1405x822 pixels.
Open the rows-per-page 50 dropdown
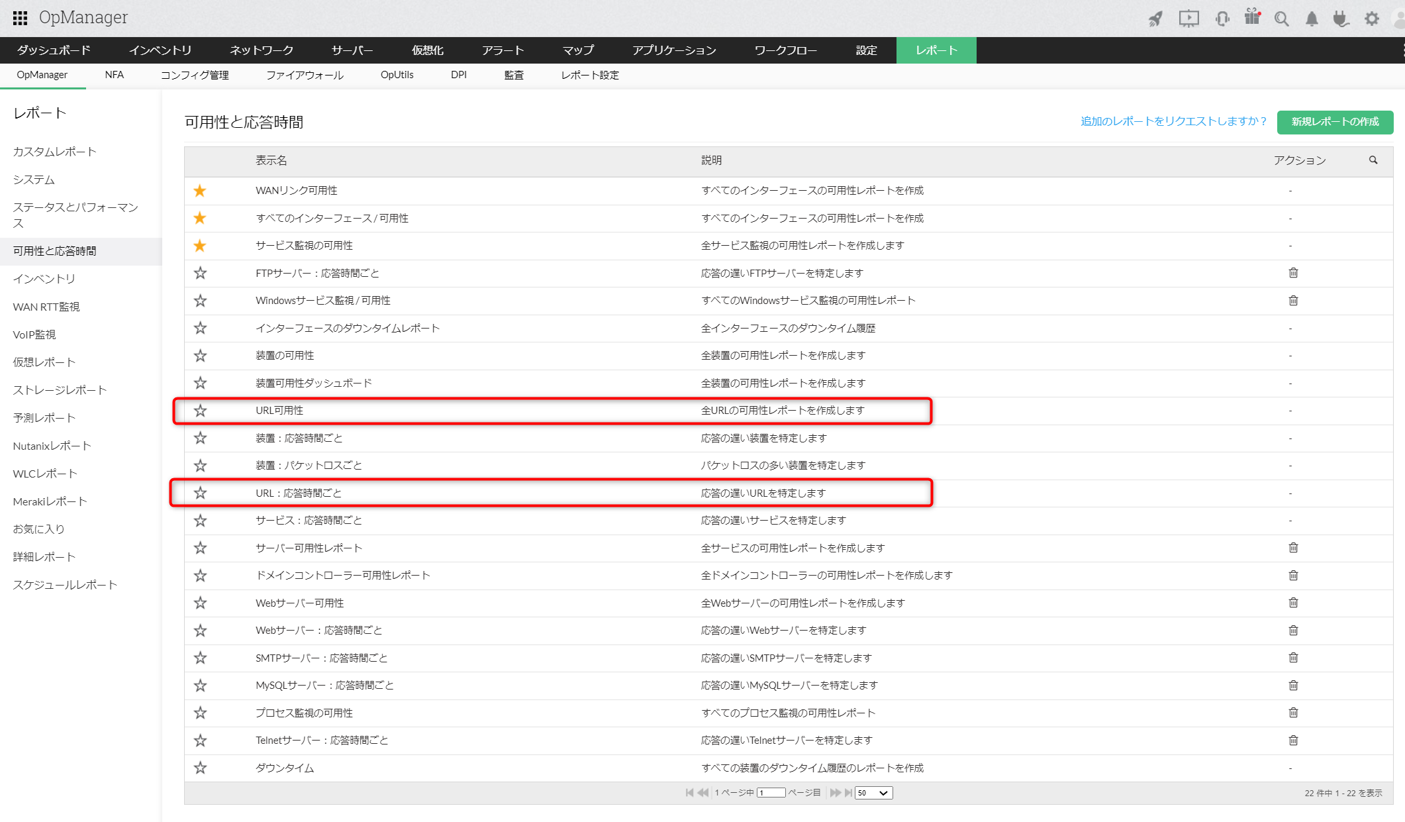[x=873, y=793]
